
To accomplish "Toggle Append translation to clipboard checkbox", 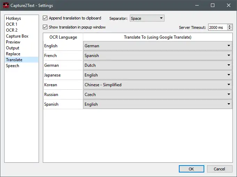I will tap(45, 18).
